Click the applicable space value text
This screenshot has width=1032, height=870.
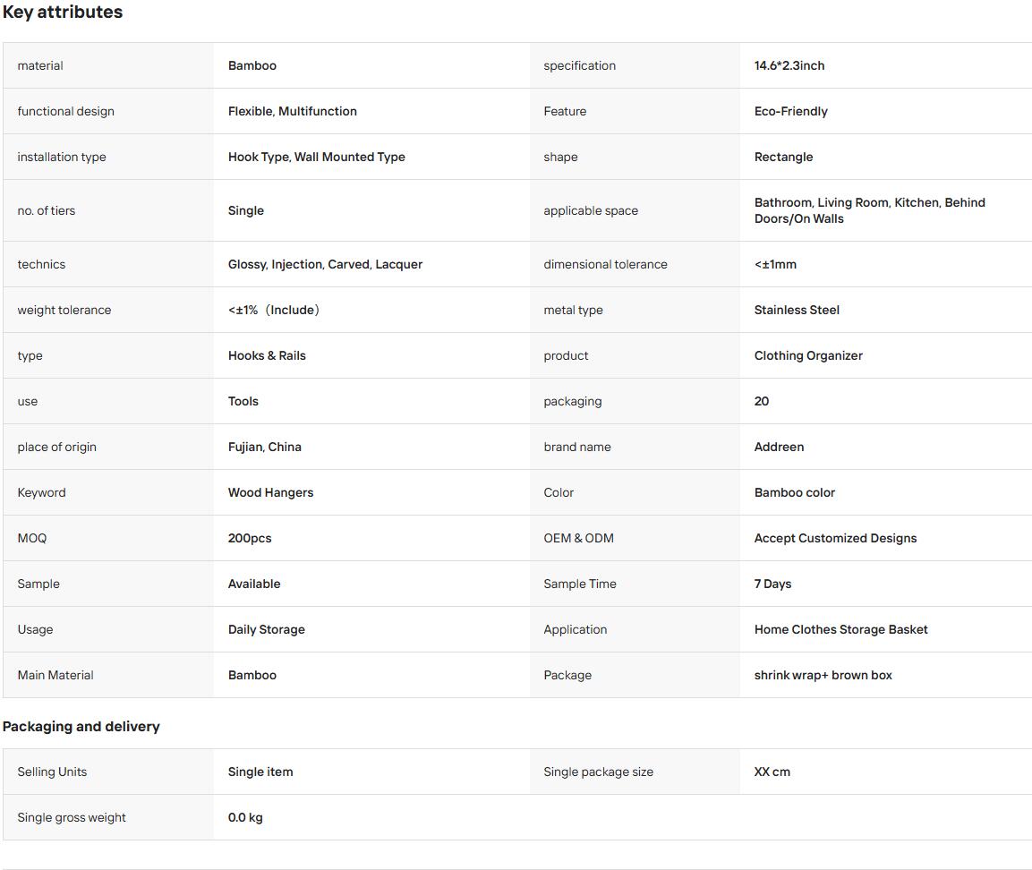pyautogui.click(x=869, y=210)
